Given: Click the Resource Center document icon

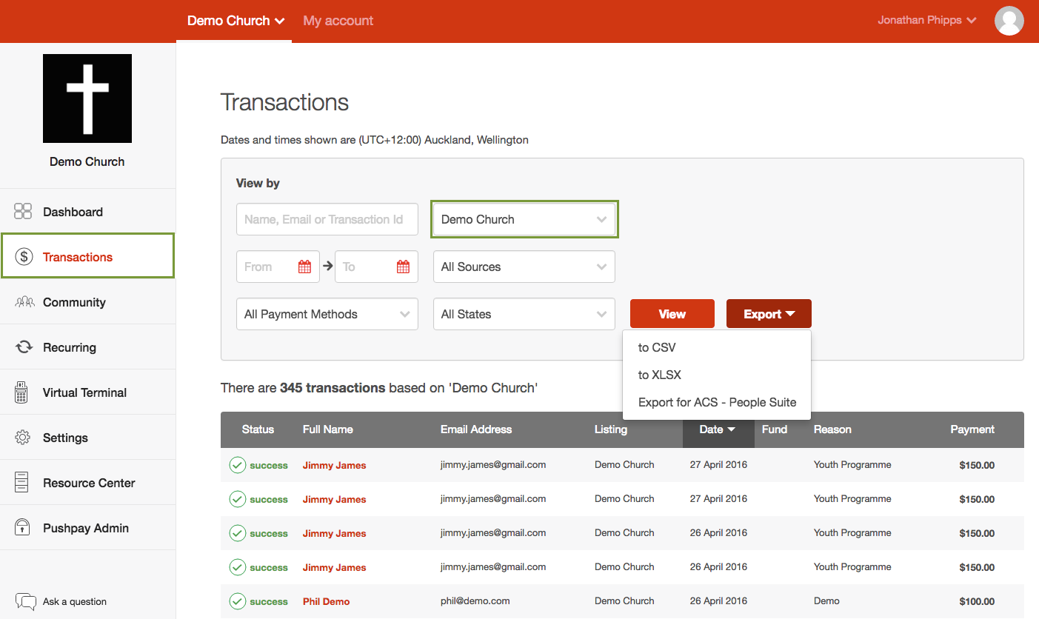Looking at the screenshot, I should [x=21, y=483].
